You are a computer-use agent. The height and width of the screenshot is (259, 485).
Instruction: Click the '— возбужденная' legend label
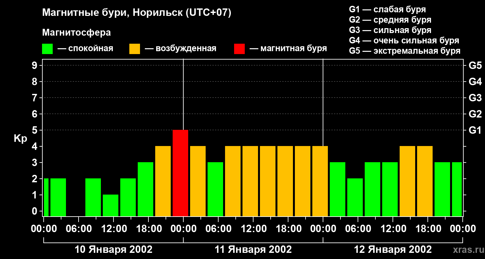coord(180,49)
